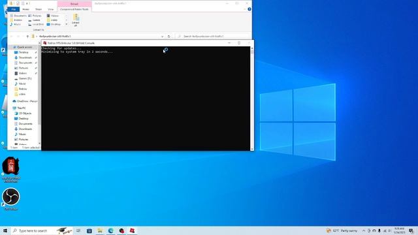This screenshot has height=235, width=418.
Task: Open video folder in navigation pane
Action: coord(22,94)
